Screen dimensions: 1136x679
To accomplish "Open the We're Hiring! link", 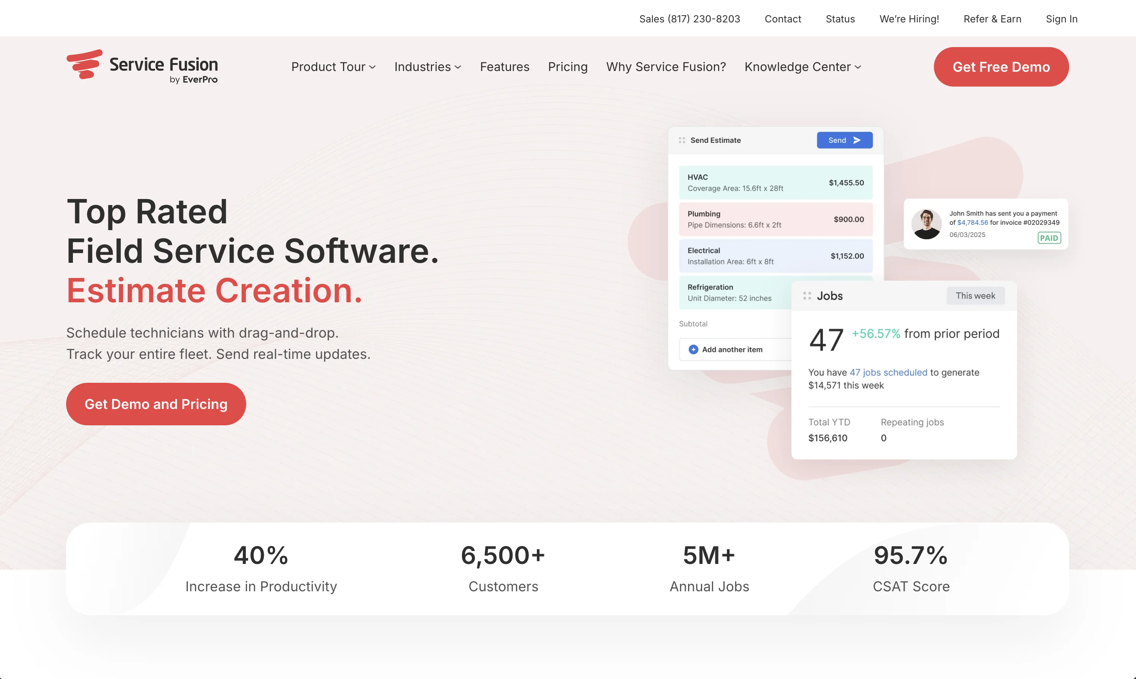I will click(909, 19).
